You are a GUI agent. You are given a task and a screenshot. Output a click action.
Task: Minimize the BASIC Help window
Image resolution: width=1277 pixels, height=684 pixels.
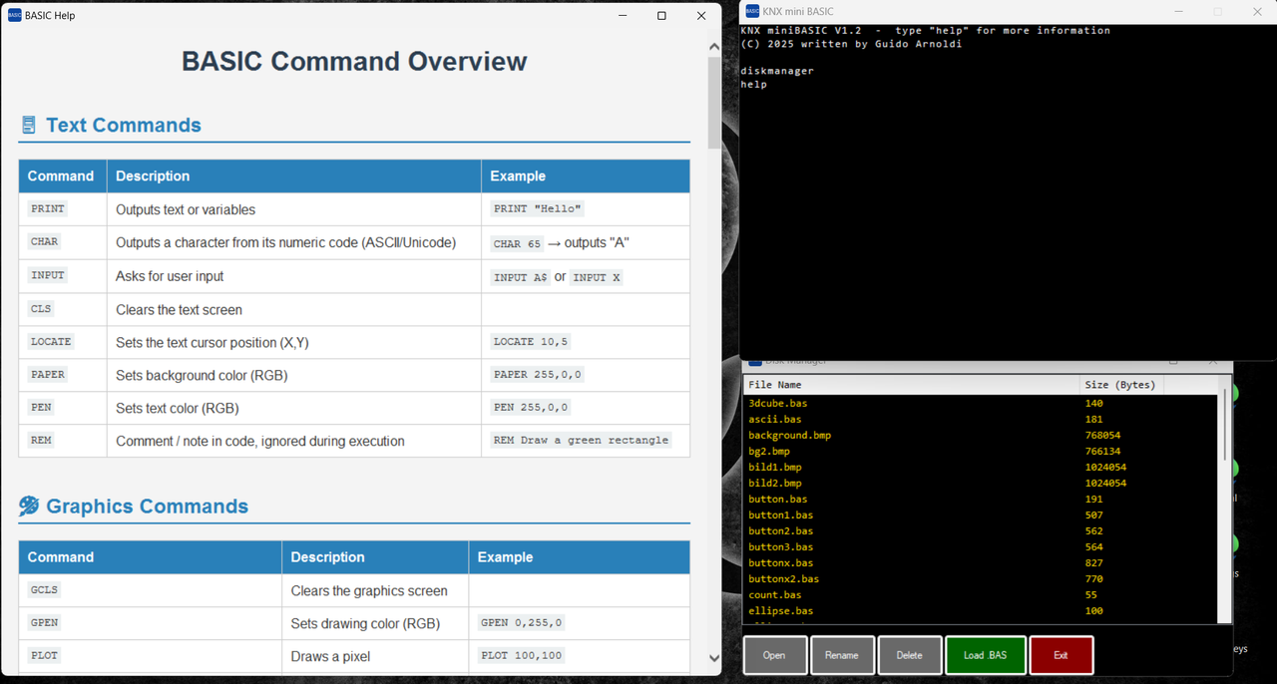click(x=622, y=16)
